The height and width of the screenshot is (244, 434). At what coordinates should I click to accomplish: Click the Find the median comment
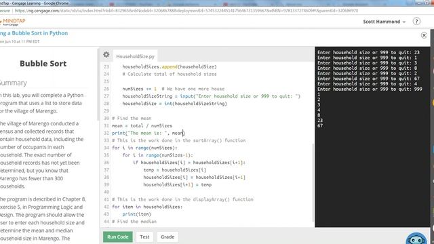(x=134, y=222)
